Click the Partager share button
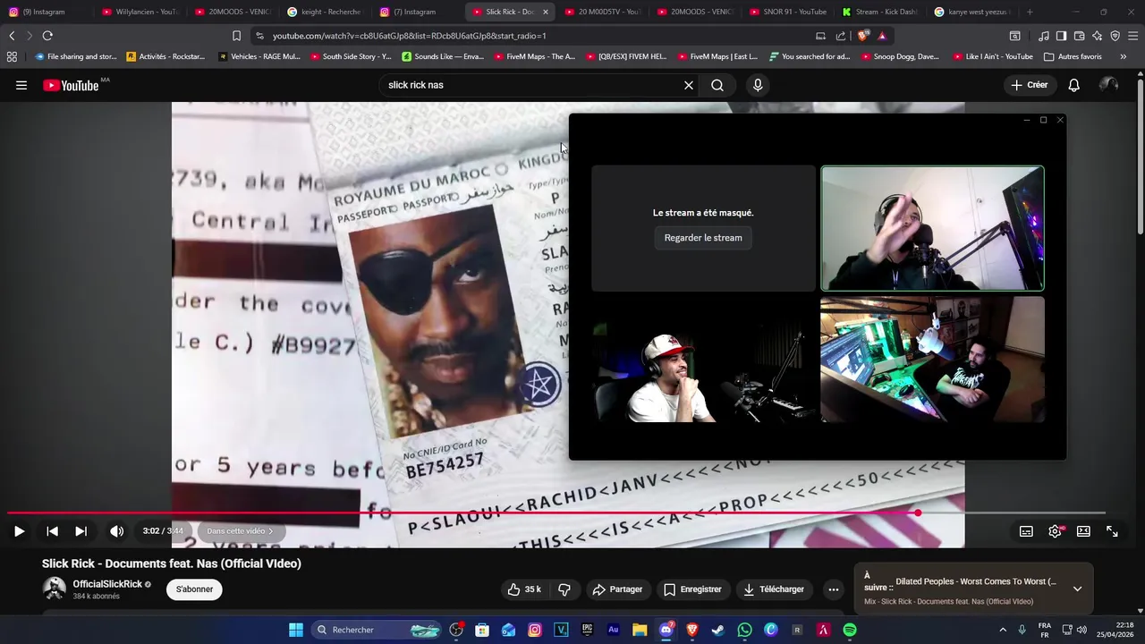 coord(617,589)
